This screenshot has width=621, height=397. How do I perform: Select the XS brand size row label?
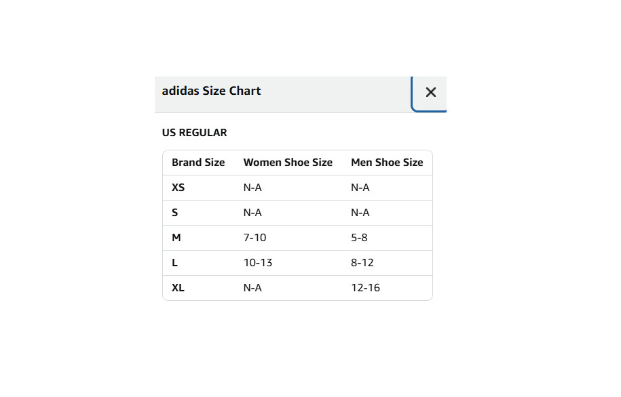coord(178,188)
